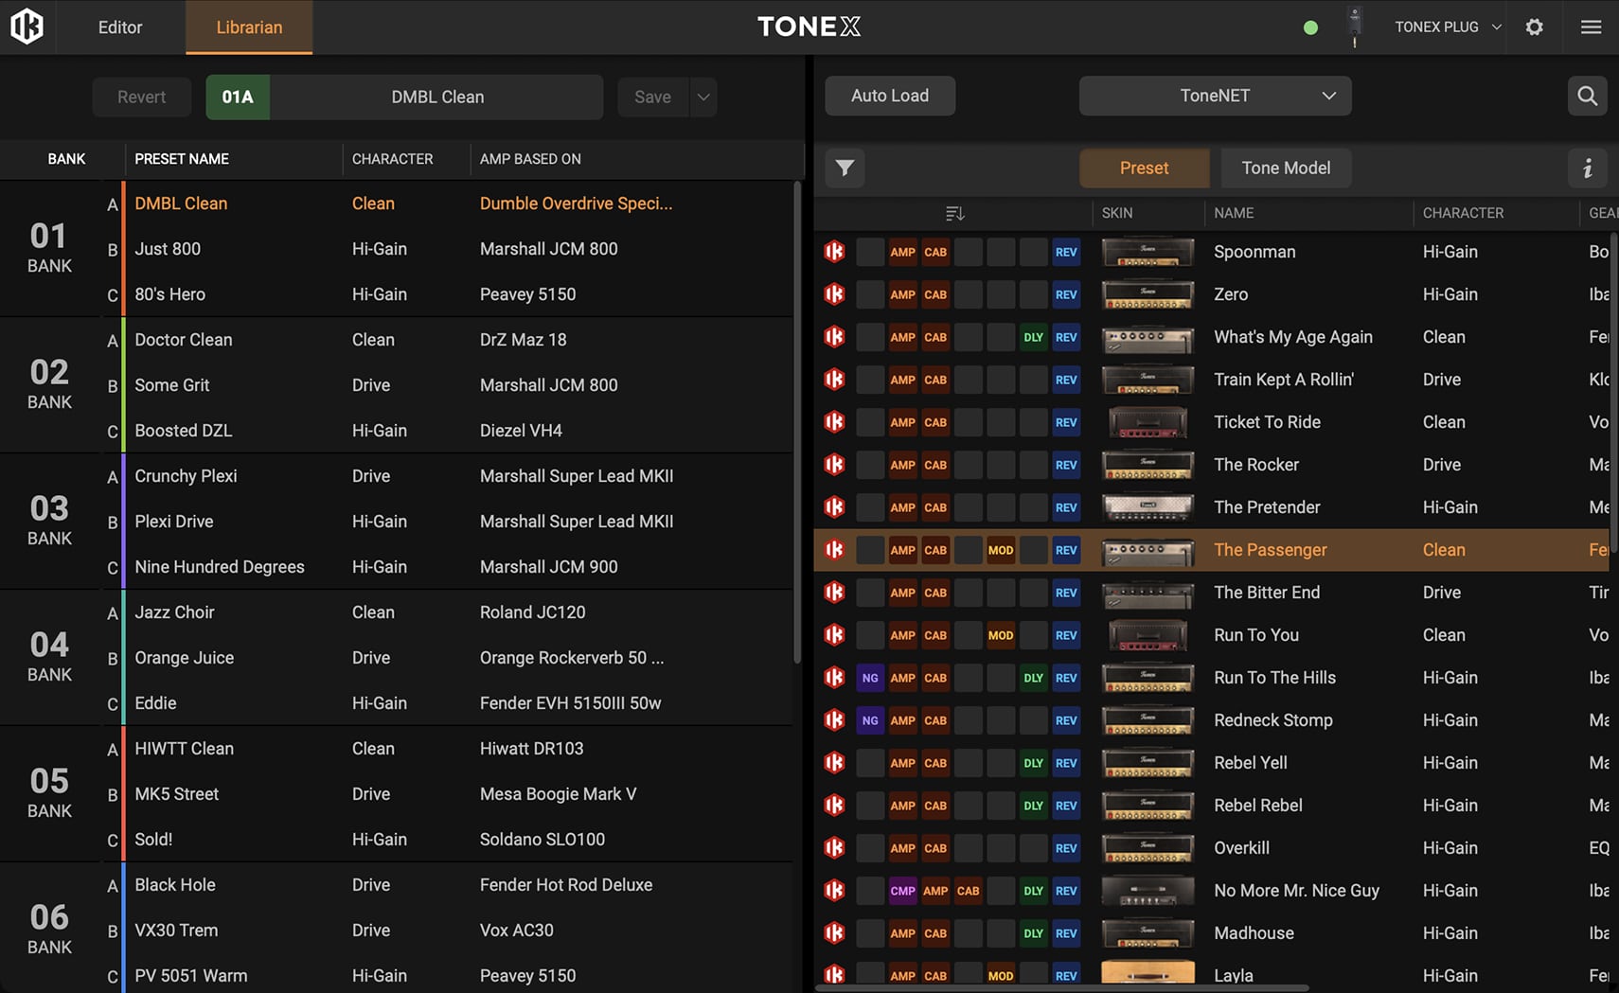
Task: Click the IK Multimedia logo icon
Action: pos(27,27)
